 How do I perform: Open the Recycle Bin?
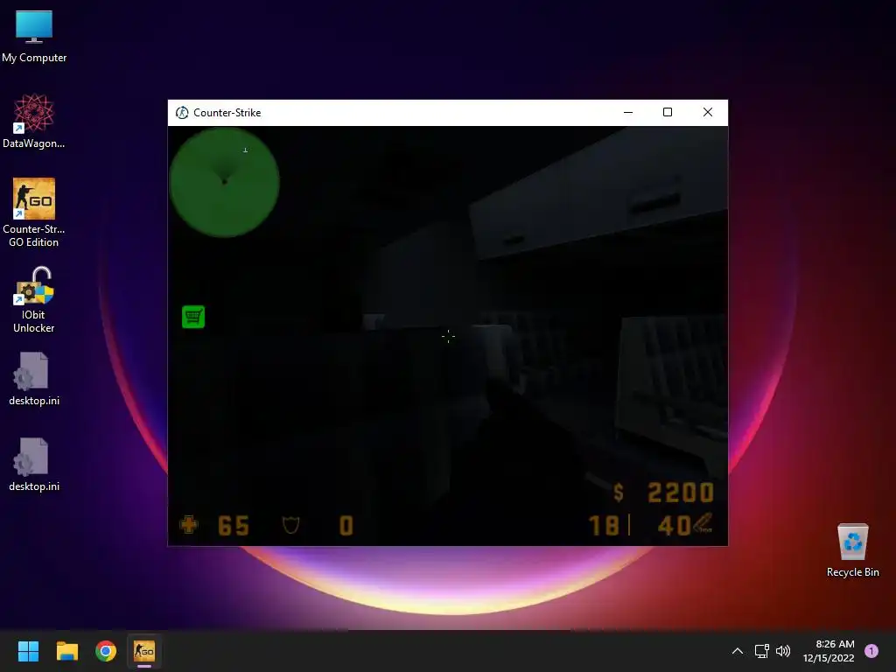852,550
